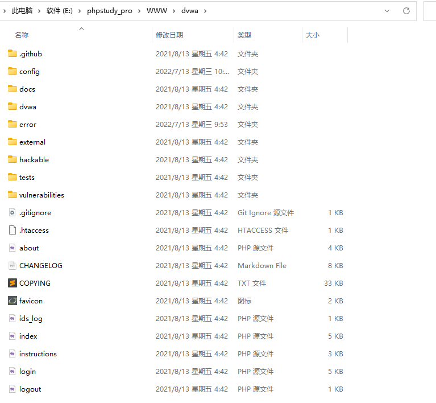Image resolution: width=436 pixels, height=403 pixels.
Task: Click the about PHP file icon
Action: pyautogui.click(x=13, y=248)
